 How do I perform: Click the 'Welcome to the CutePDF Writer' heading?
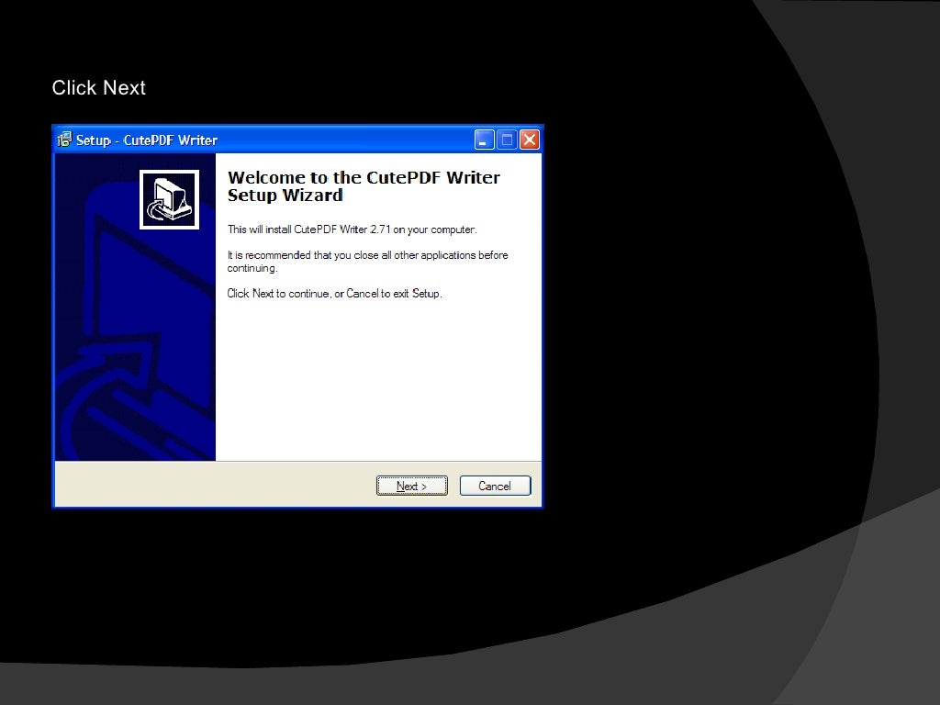364,185
